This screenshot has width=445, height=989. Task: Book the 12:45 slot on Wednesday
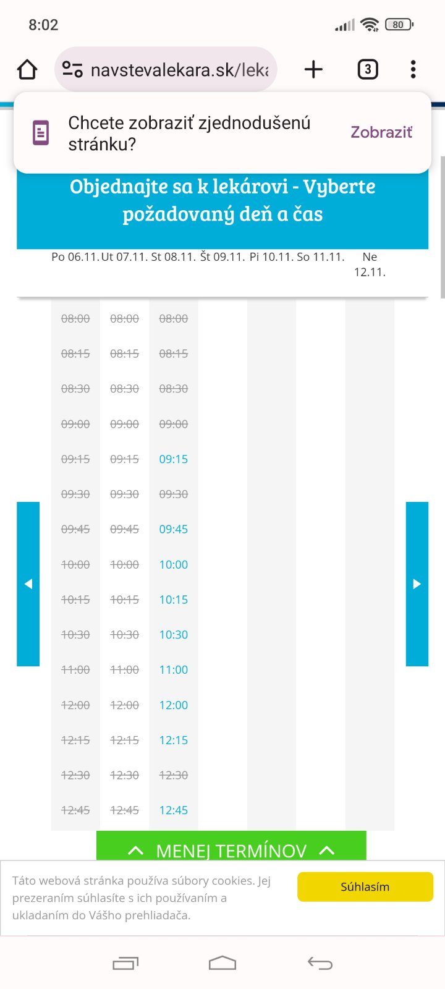[174, 810]
